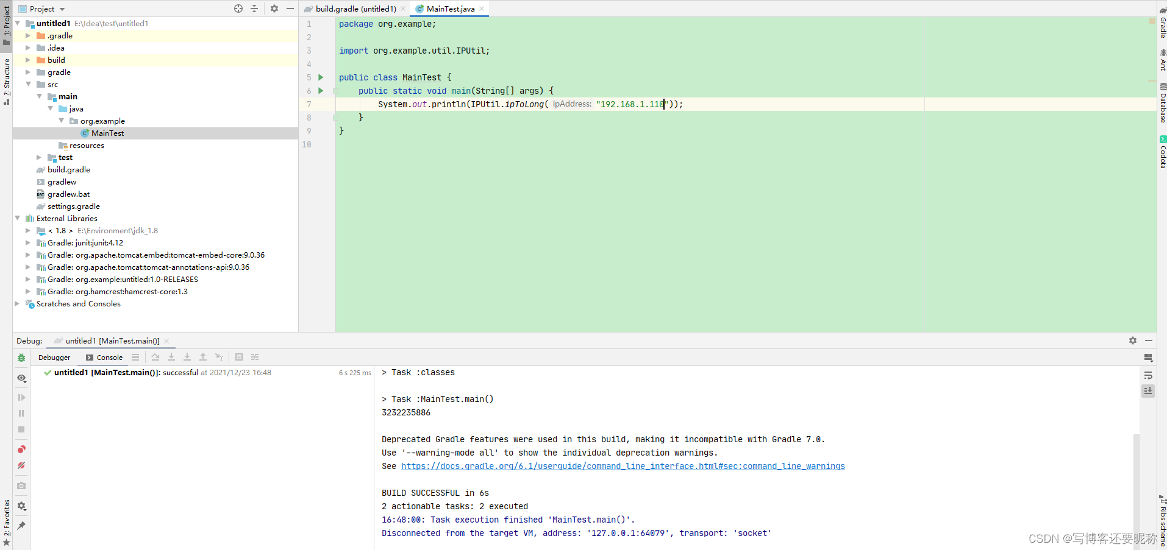Open the View Breakpoints dialog icon

pyautogui.click(x=21, y=450)
